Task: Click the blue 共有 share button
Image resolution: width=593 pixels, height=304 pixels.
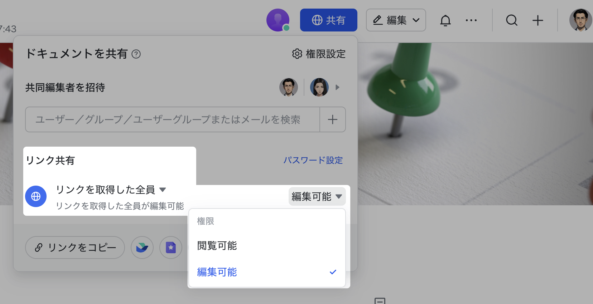Action: click(x=328, y=20)
